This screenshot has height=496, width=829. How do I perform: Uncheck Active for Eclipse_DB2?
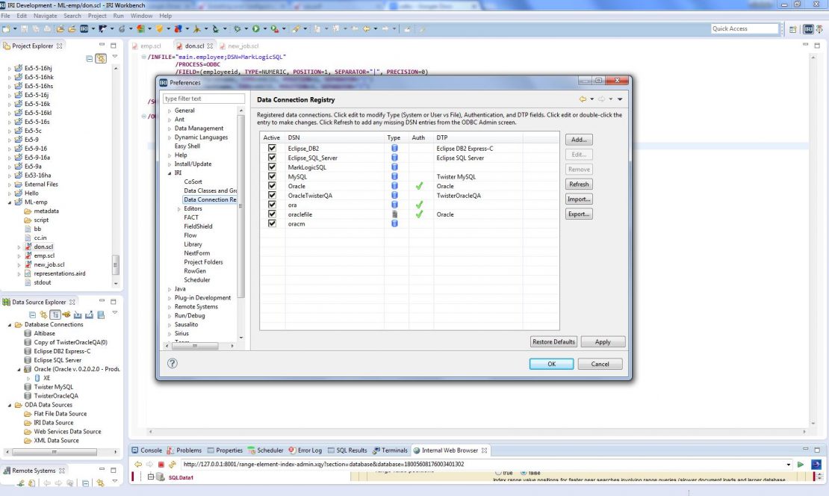[x=272, y=148]
